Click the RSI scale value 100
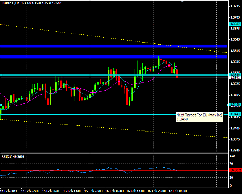This screenshot has width=242, height=194. (232, 156)
